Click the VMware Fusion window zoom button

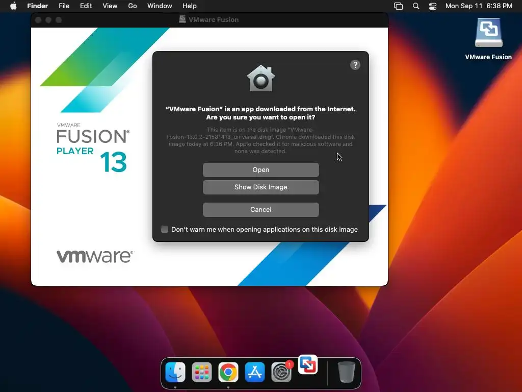coord(59,20)
